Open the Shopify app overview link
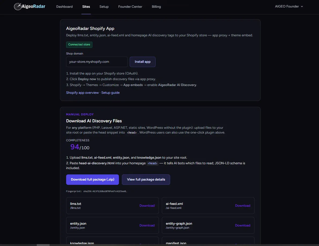319x246 pixels. click(82, 93)
